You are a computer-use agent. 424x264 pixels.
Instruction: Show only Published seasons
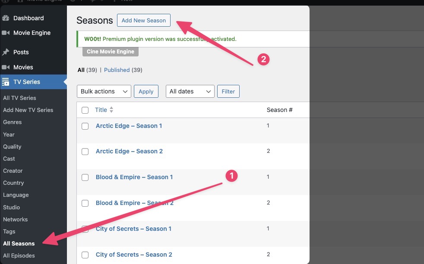(117, 70)
